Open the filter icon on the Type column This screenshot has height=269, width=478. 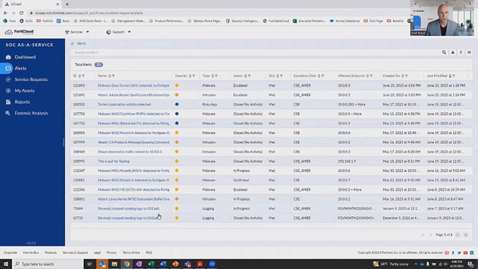216,76
